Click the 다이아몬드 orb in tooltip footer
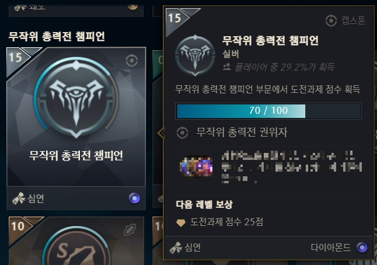Viewport: 377px width, 265px height. point(362,247)
